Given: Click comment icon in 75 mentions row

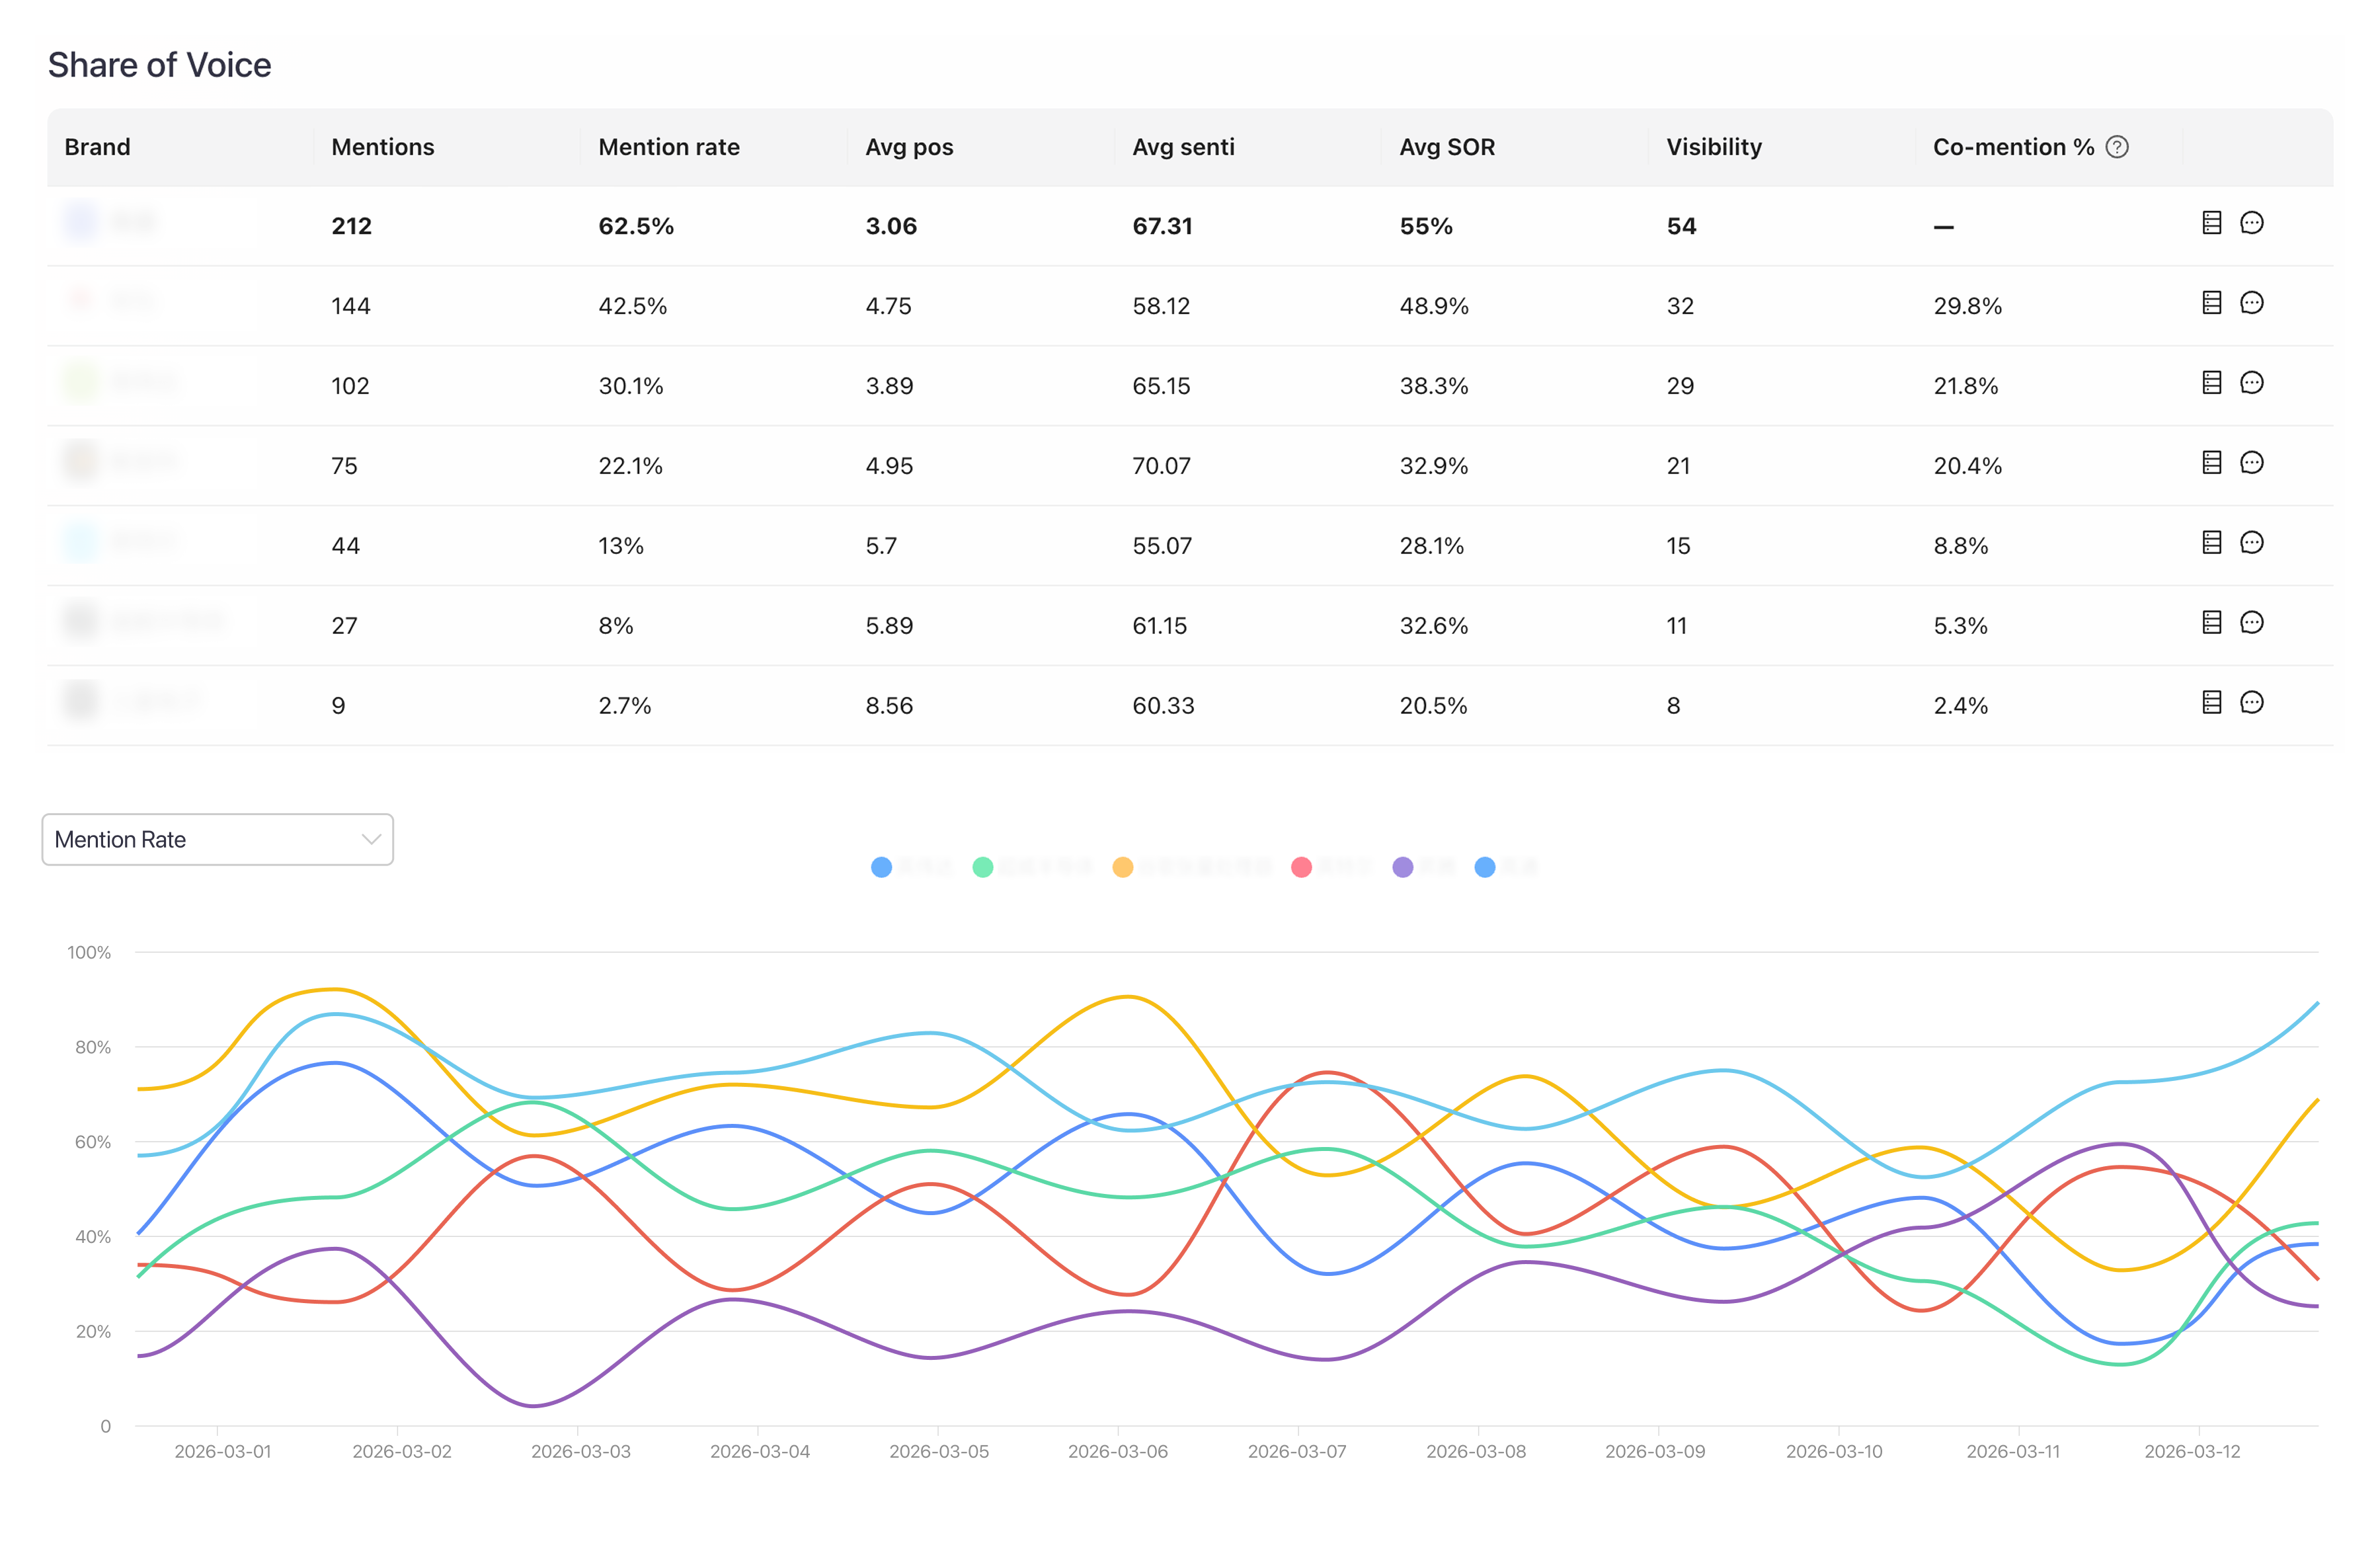Looking at the screenshot, I should [x=2251, y=463].
